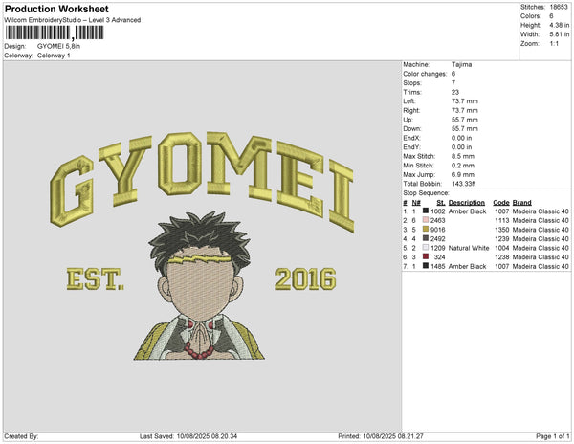Click the Height value '4.38 in'
Image resolution: width=574 pixels, height=444 pixels.
point(559,25)
